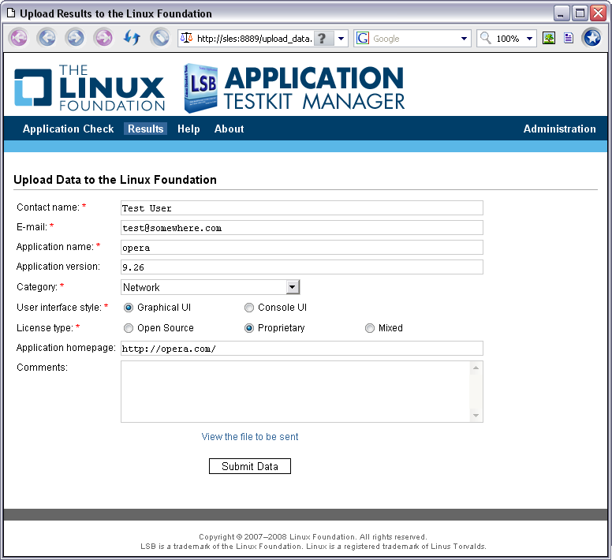Click the Application name field

302,248
